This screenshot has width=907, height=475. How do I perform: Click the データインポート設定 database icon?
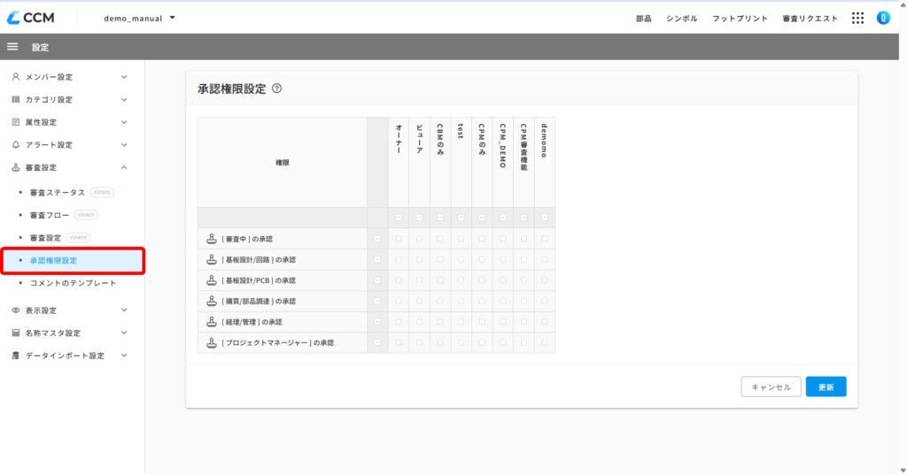tap(16, 356)
